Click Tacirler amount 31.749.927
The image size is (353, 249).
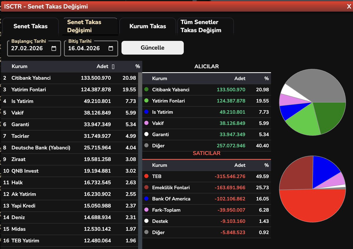coord(97,136)
